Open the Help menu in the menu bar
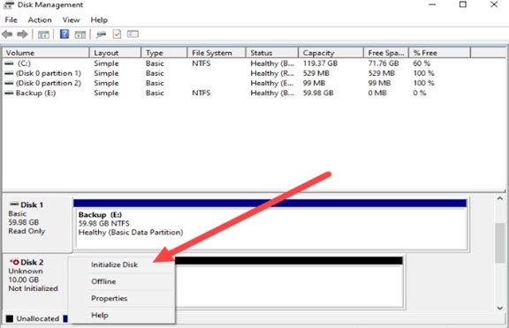This screenshot has width=509, height=328. pos(99,20)
